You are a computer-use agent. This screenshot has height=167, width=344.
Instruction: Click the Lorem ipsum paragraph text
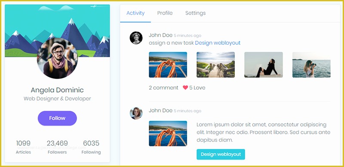(264, 132)
